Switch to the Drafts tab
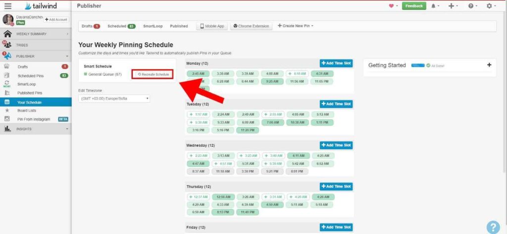This screenshot has width=507, height=234. pos(91,26)
